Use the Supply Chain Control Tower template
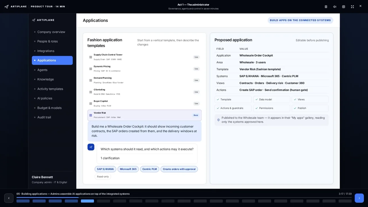 click(196, 57)
